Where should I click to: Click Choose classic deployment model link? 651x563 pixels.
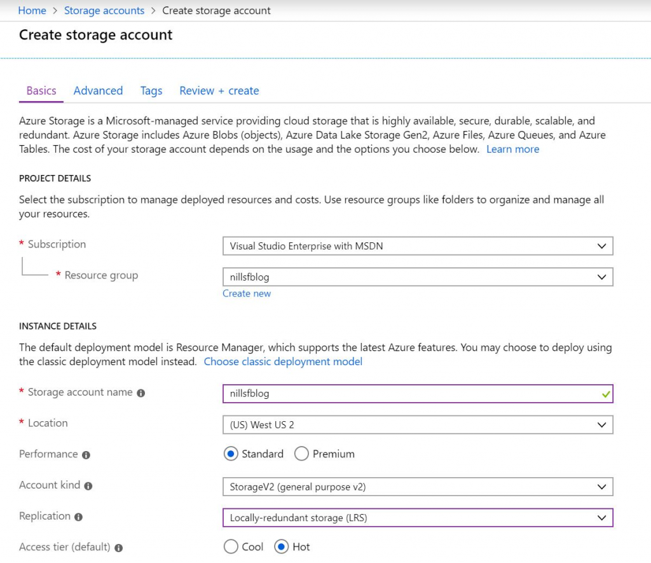pos(283,361)
